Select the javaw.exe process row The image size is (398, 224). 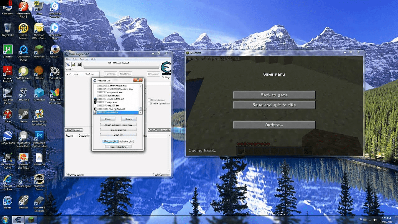pyautogui.click(x=116, y=112)
